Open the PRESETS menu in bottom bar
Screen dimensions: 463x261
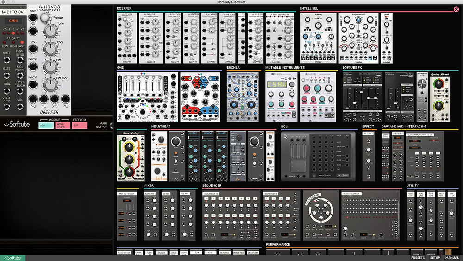point(418,258)
